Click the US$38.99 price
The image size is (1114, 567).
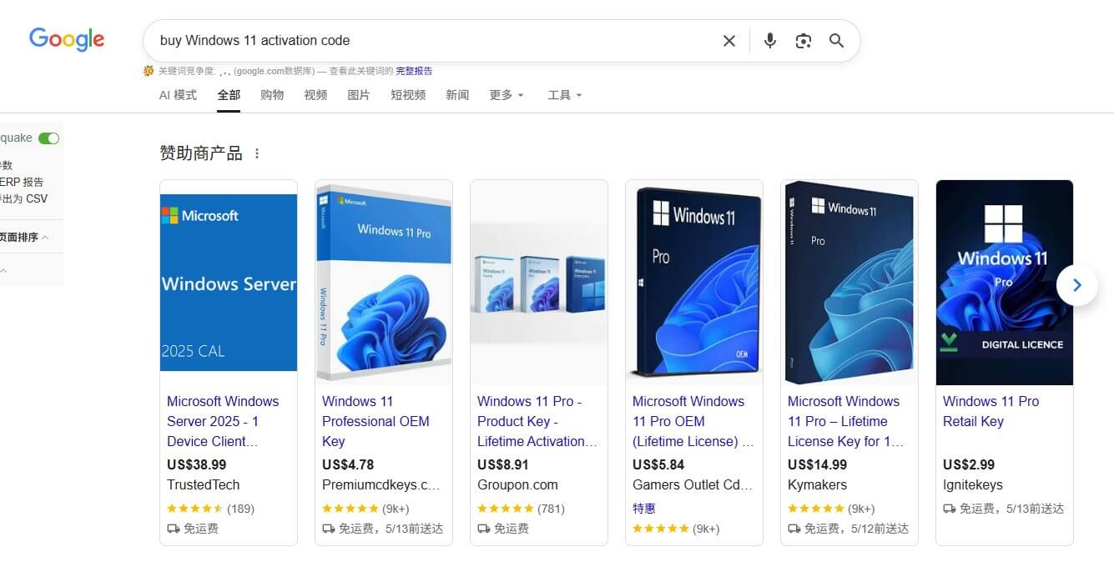tap(196, 464)
